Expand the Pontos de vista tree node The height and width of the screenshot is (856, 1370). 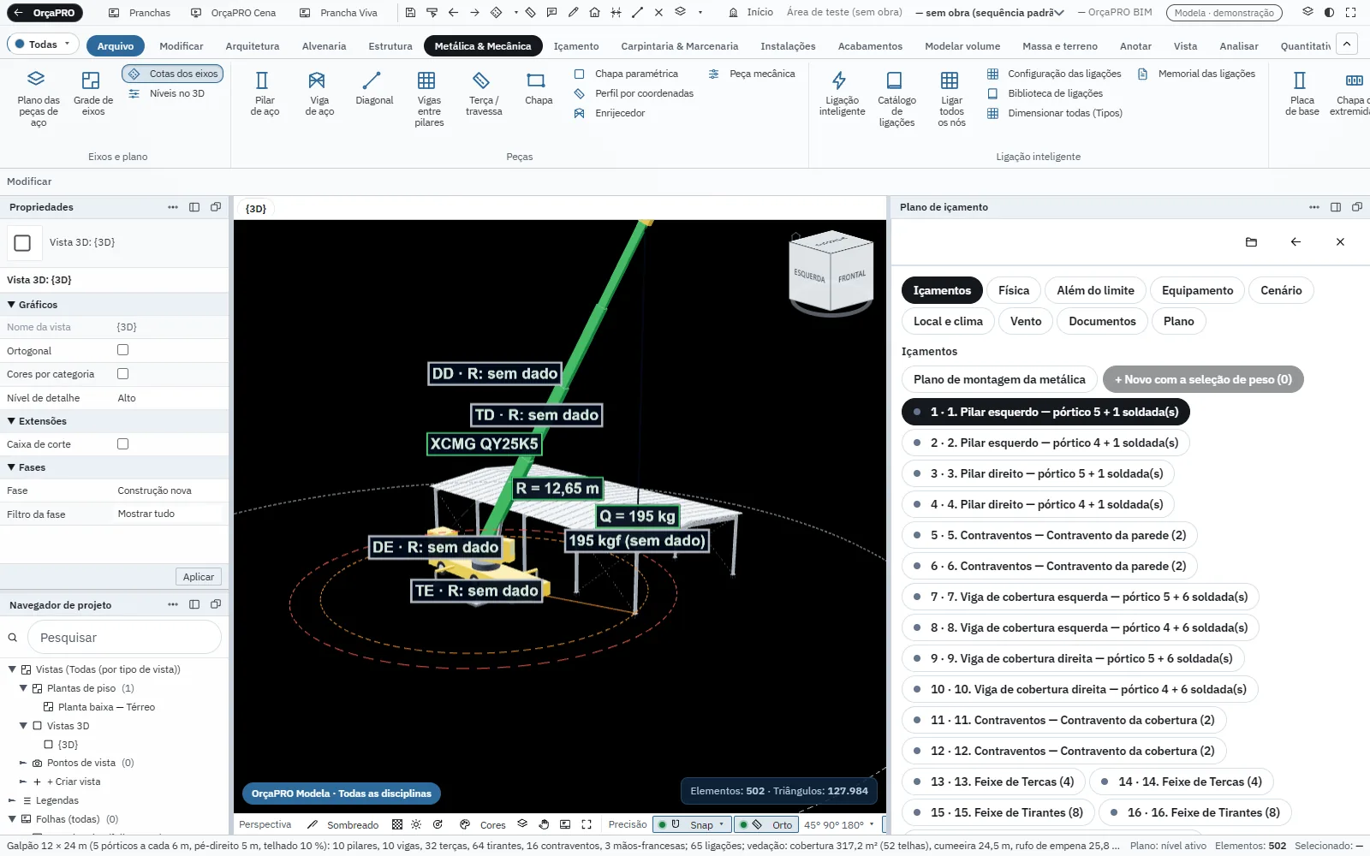23,763
